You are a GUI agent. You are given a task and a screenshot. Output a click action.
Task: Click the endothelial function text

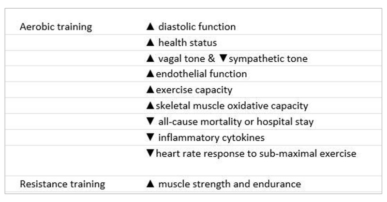click(x=201, y=74)
